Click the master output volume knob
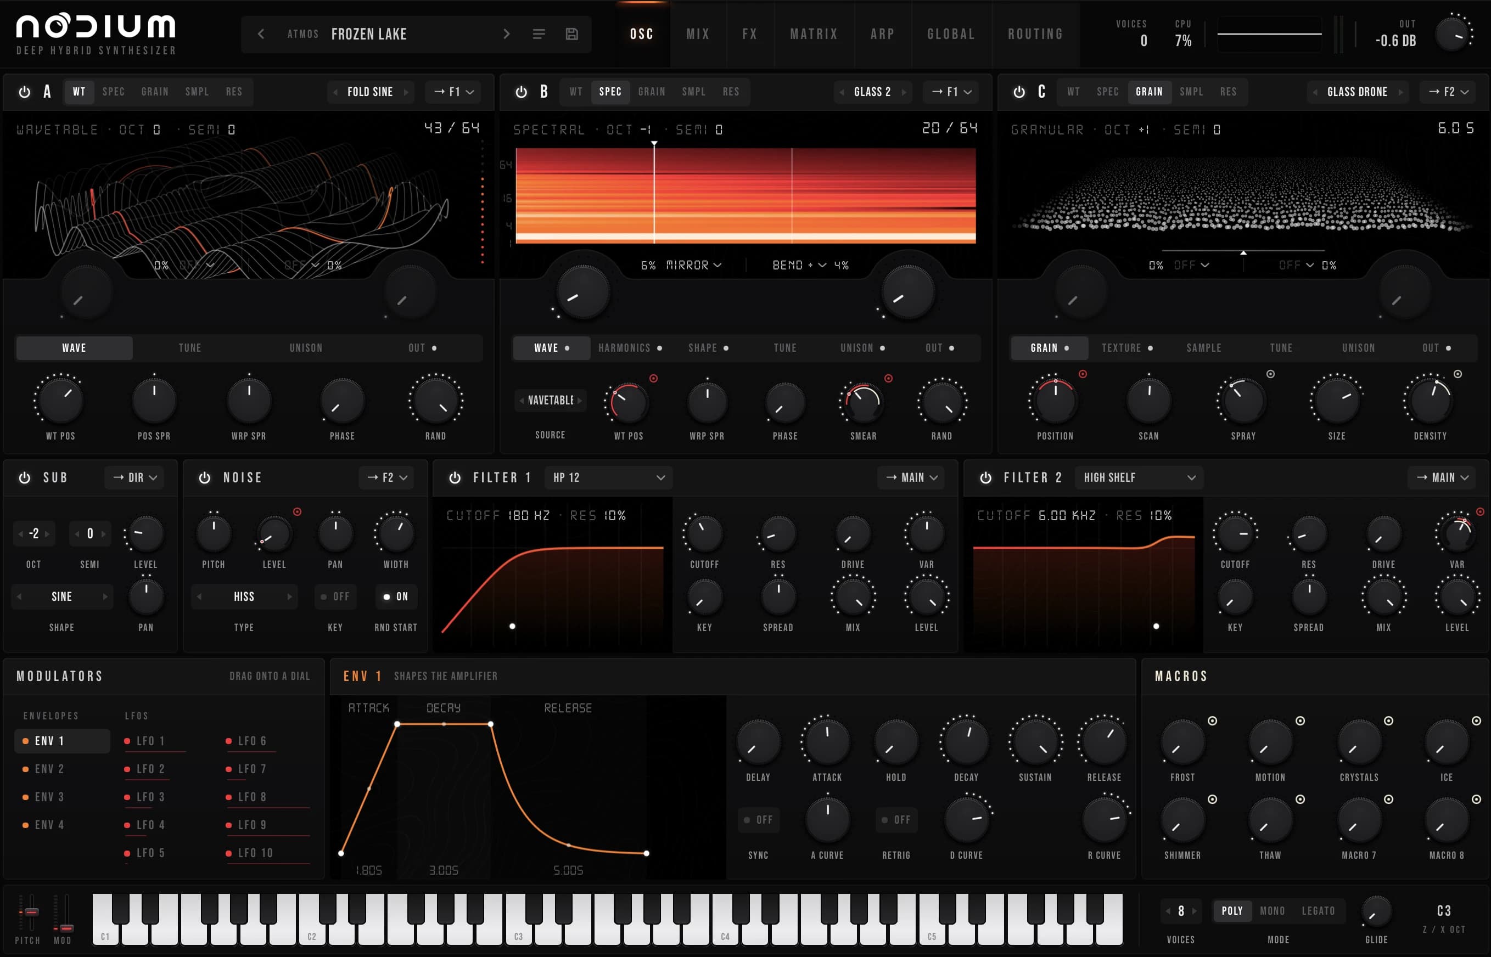 click(1453, 33)
